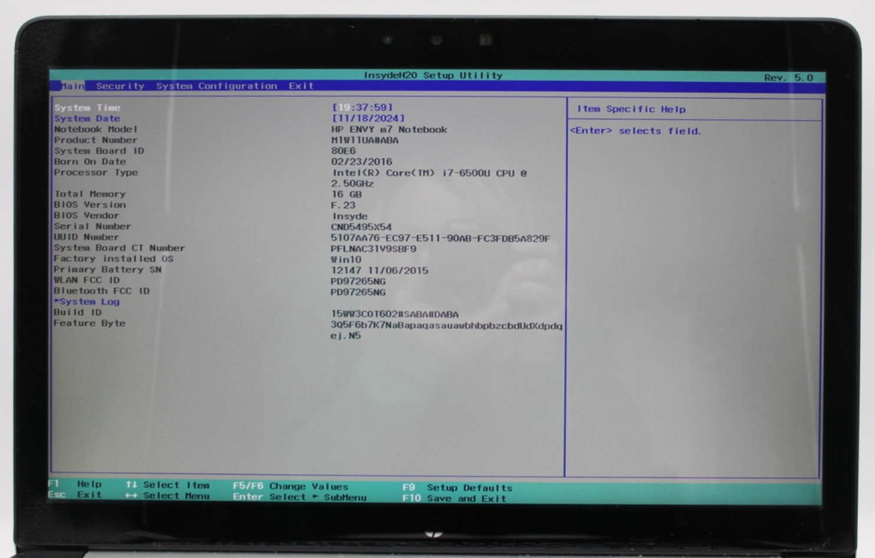Screen dimensions: 875x558
Task: Click the System Board ID label
Action: (x=99, y=151)
